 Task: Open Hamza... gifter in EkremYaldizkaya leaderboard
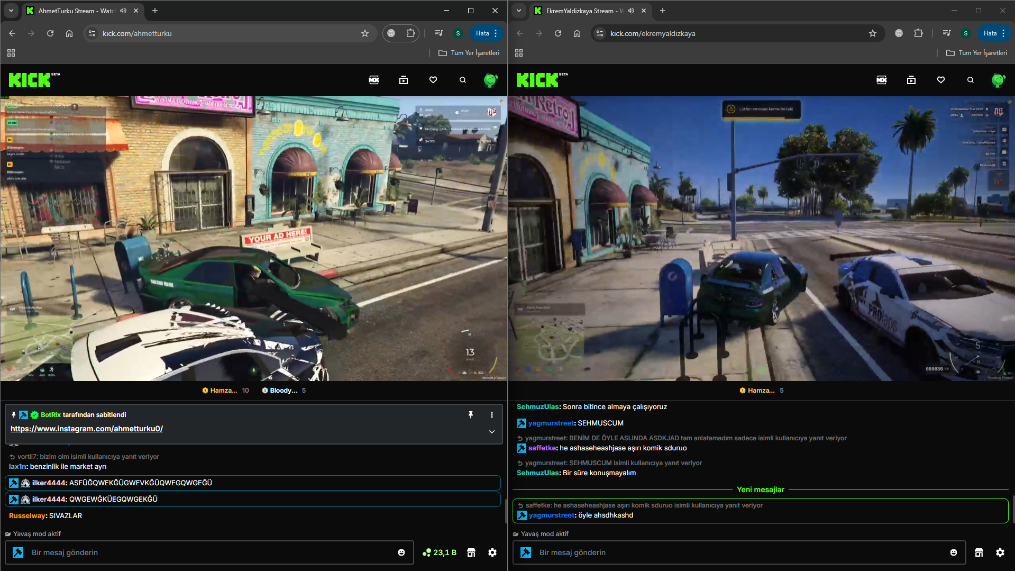click(x=762, y=391)
